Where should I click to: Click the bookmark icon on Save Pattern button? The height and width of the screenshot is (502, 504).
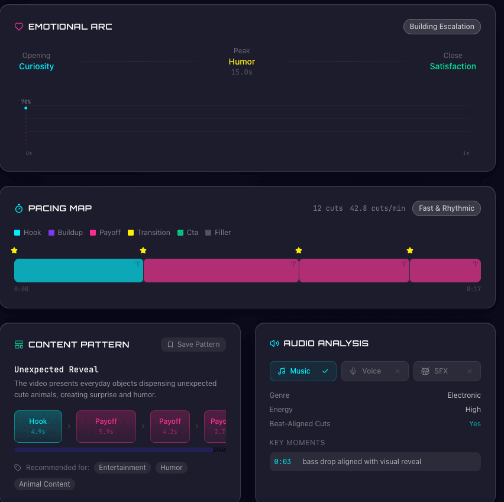[172, 345]
